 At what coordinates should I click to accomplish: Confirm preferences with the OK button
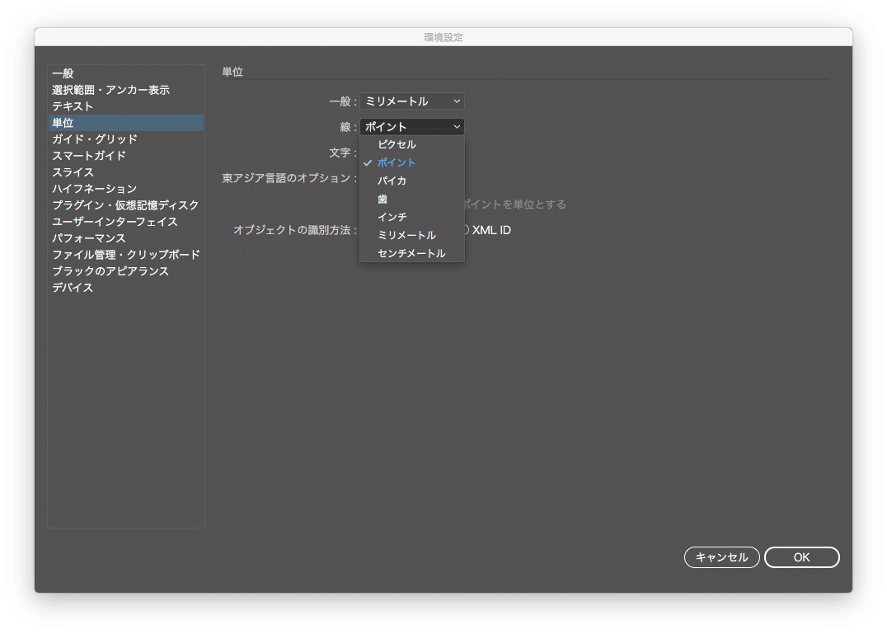coord(801,557)
